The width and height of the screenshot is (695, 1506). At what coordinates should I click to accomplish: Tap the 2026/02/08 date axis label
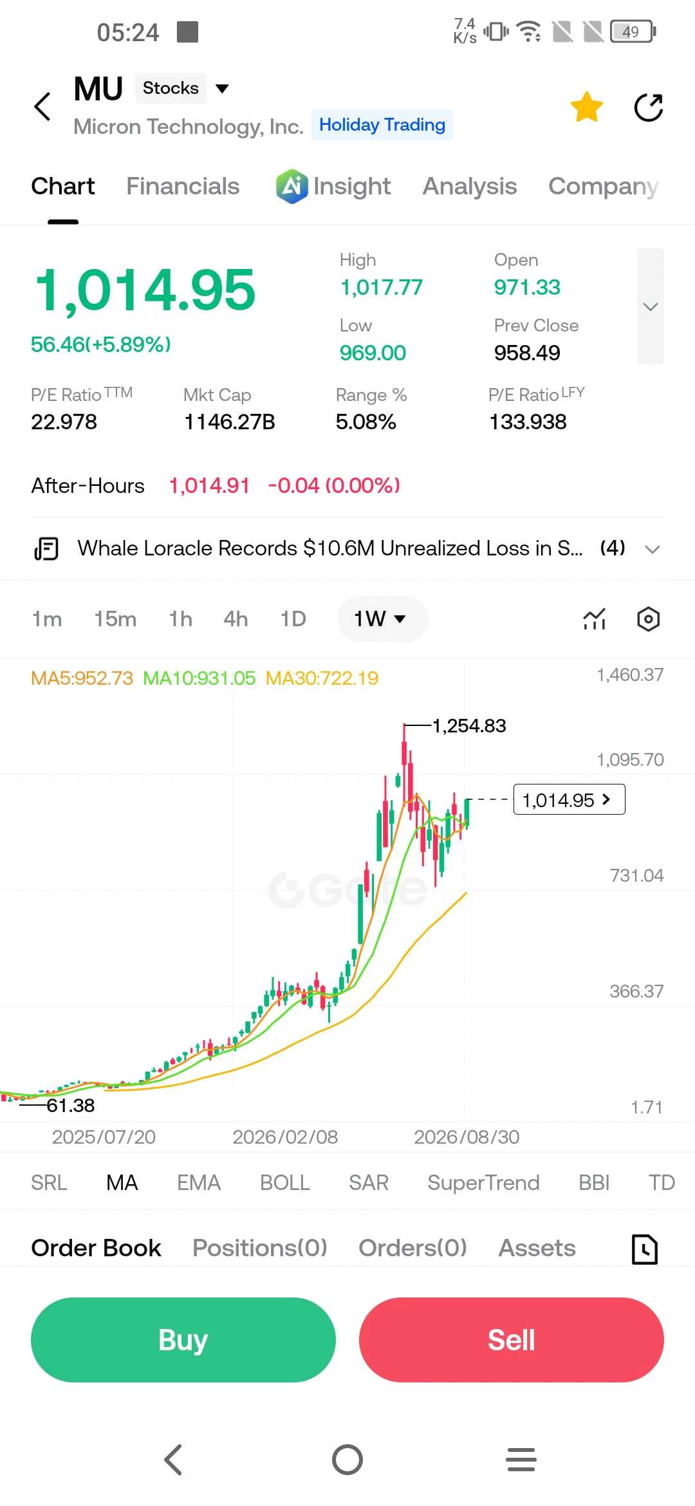[285, 1137]
